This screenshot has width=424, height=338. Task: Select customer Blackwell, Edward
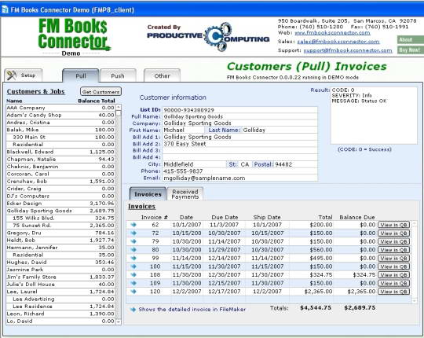click(60, 152)
